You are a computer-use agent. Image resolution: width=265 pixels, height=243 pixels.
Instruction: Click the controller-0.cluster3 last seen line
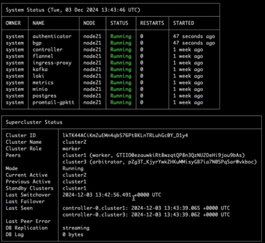coord(146,214)
